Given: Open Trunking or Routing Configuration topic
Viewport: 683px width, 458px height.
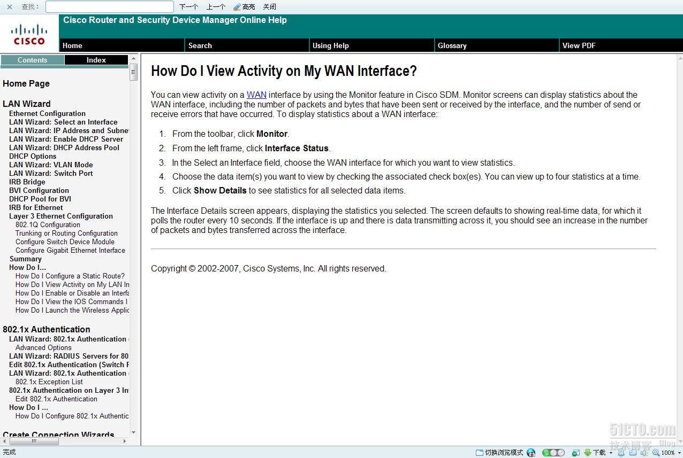Looking at the screenshot, I should pyautogui.click(x=66, y=233).
